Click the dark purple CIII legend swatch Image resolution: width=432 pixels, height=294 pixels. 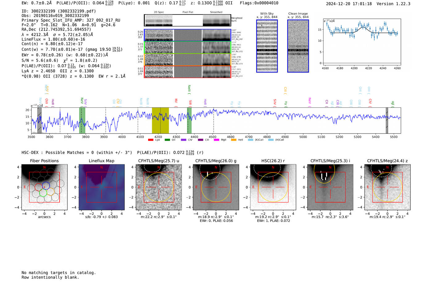pos(201,140)
